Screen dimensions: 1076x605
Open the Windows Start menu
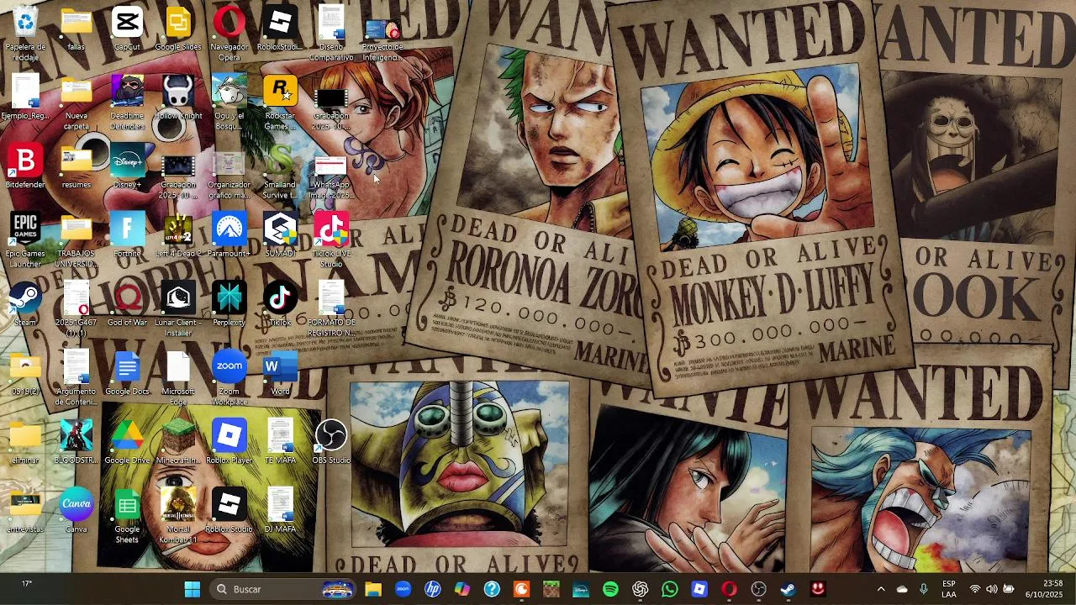coord(192,589)
